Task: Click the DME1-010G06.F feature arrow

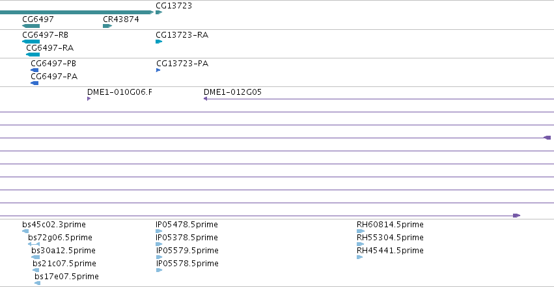Action: coord(89,99)
